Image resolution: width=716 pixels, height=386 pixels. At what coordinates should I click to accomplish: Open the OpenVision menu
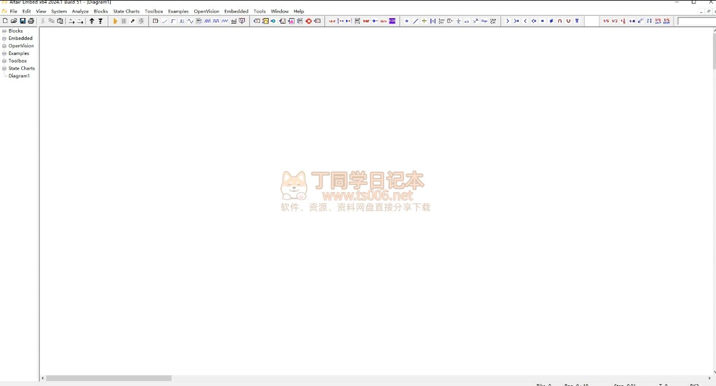(206, 11)
